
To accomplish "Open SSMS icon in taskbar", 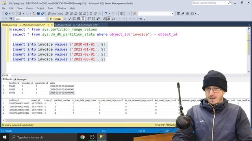I will pos(102,137).
